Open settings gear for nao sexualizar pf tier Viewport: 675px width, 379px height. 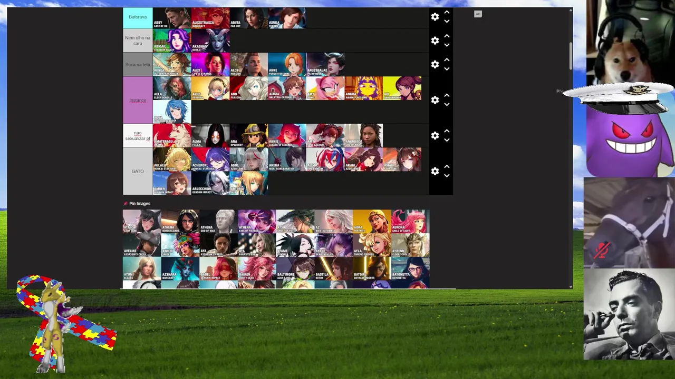point(435,136)
